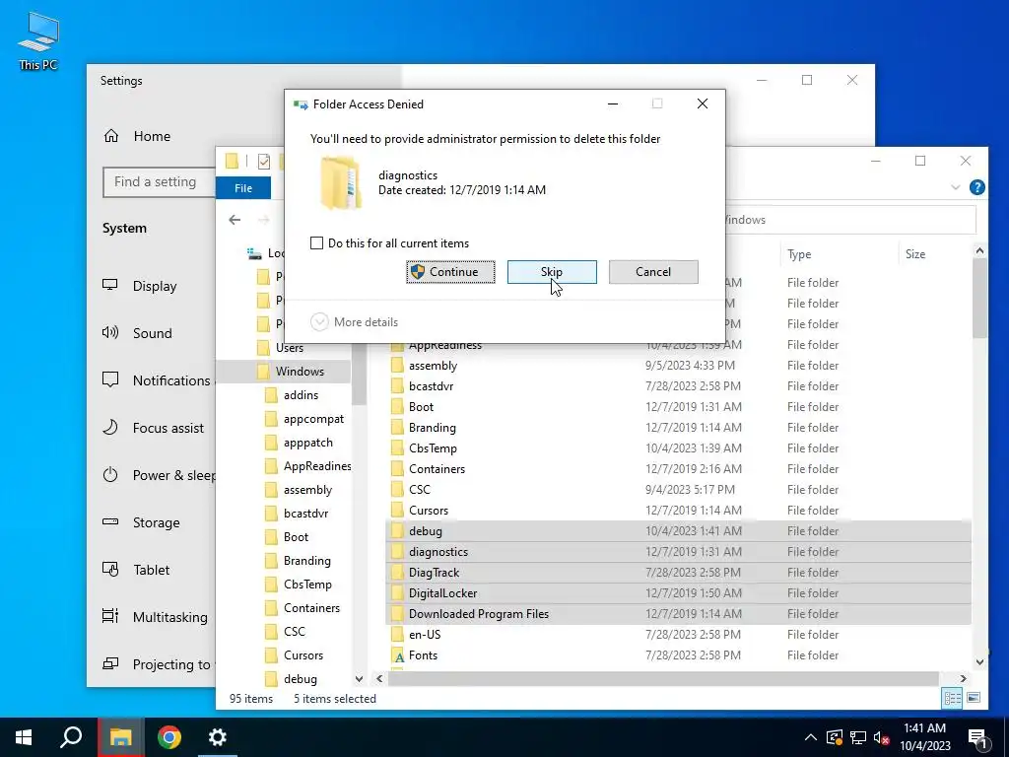1009x757 pixels.
Task: Click the Skip button
Action: click(x=552, y=272)
